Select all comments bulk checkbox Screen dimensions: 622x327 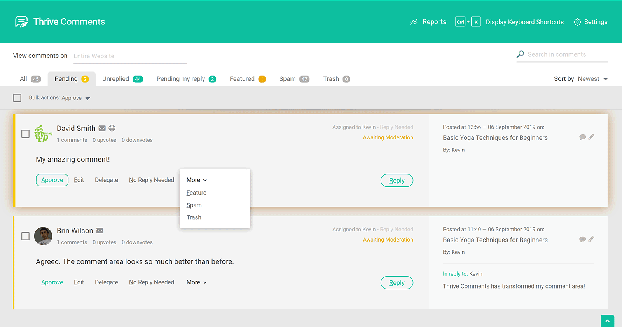click(x=17, y=98)
